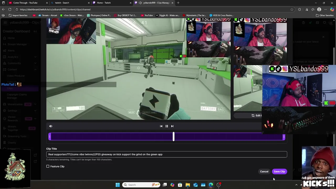The height and width of the screenshot is (189, 336).
Task: Go back with browser back arrow
Action: [3, 9]
